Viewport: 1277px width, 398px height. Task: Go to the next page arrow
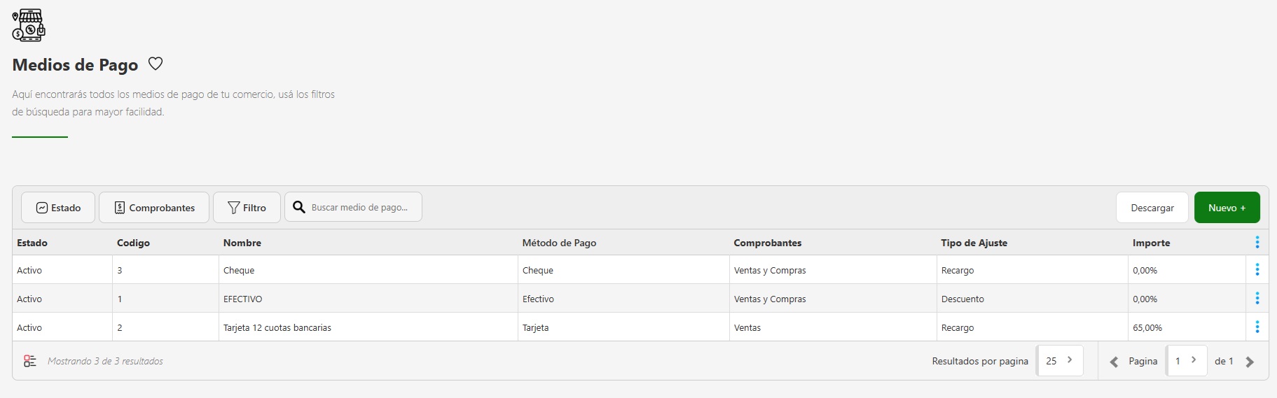[x=1250, y=362]
